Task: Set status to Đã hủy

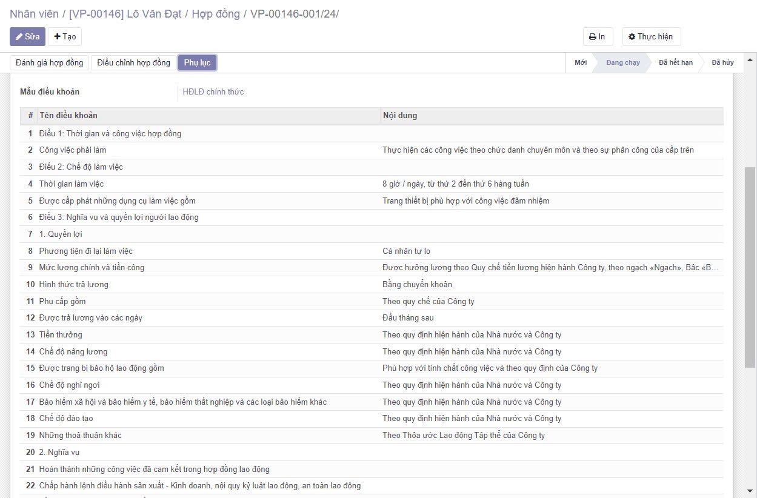Action: (722, 63)
